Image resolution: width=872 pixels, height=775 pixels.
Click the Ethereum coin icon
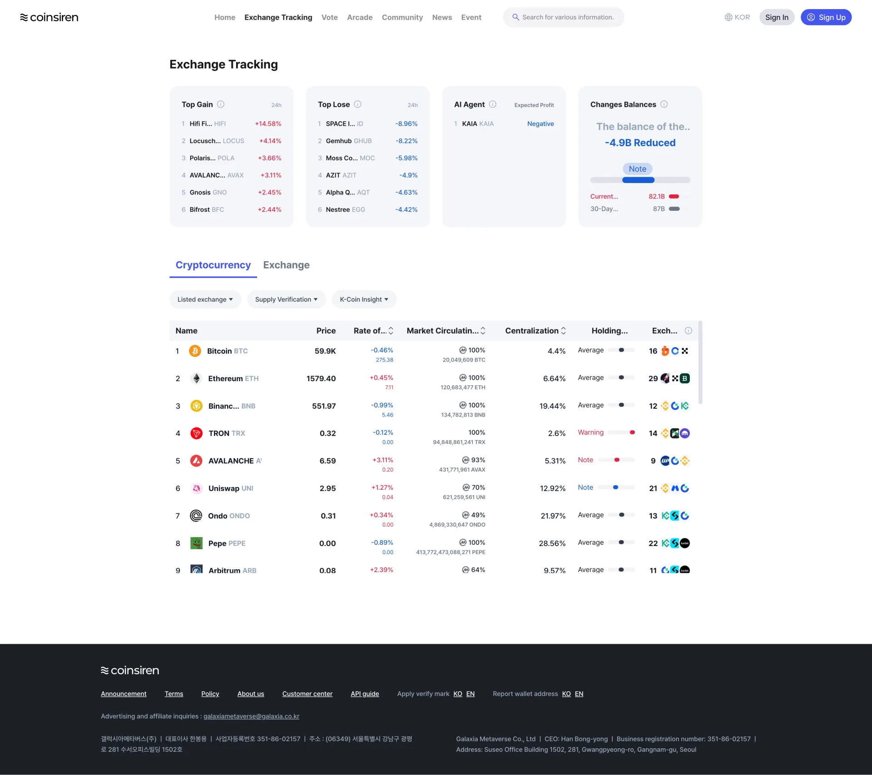[x=196, y=378]
